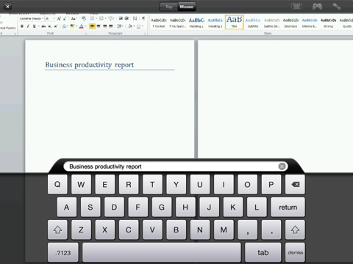This screenshot has width=353, height=264.
Task: Select Justify alignment in the ribbon
Action: pos(111,26)
